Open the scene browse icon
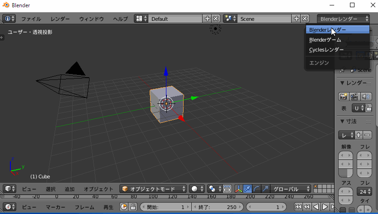Viewport: 378px width, 214px height. [230, 19]
